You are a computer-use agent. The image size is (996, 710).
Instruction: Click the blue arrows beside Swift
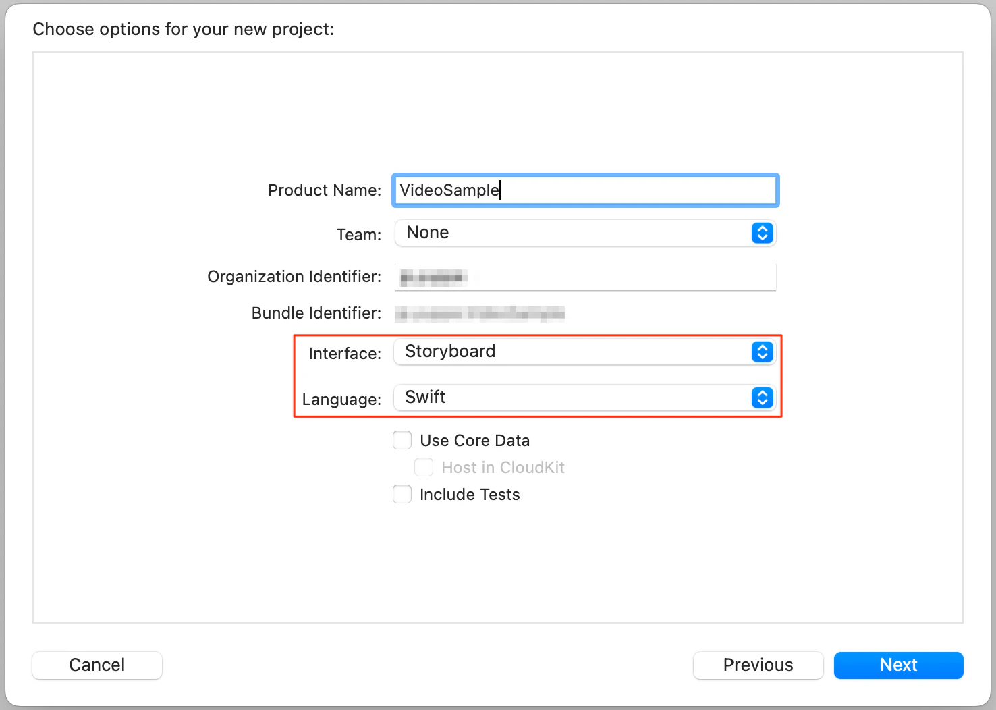point(762,398)
